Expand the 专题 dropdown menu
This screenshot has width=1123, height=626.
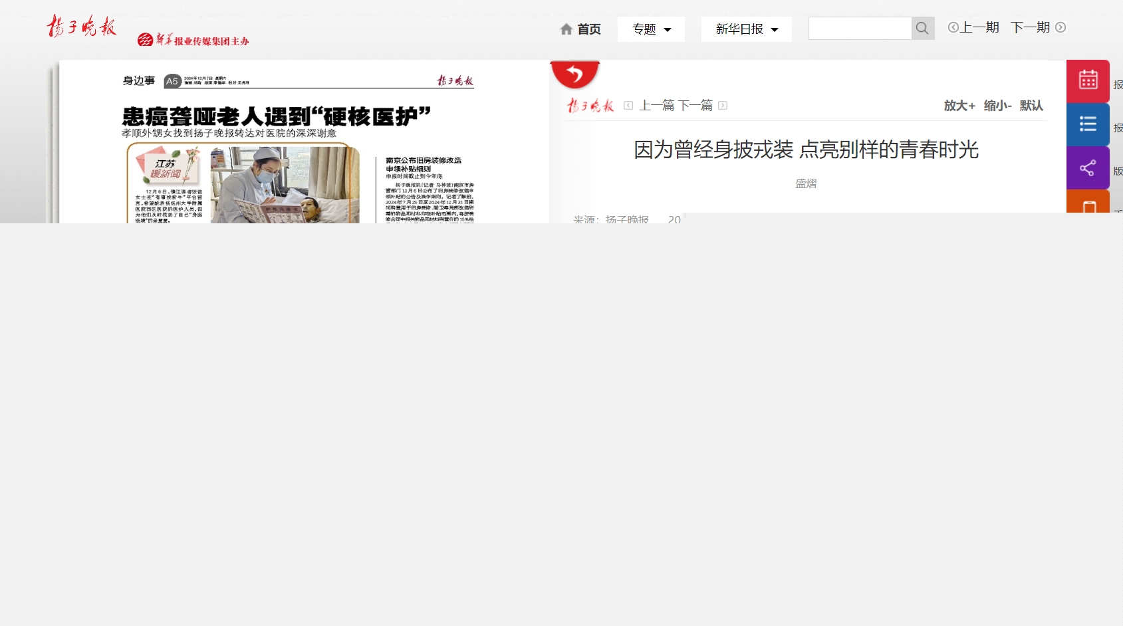[651, 29]
